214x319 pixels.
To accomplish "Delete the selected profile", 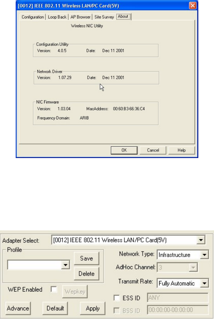I will 86,274.
